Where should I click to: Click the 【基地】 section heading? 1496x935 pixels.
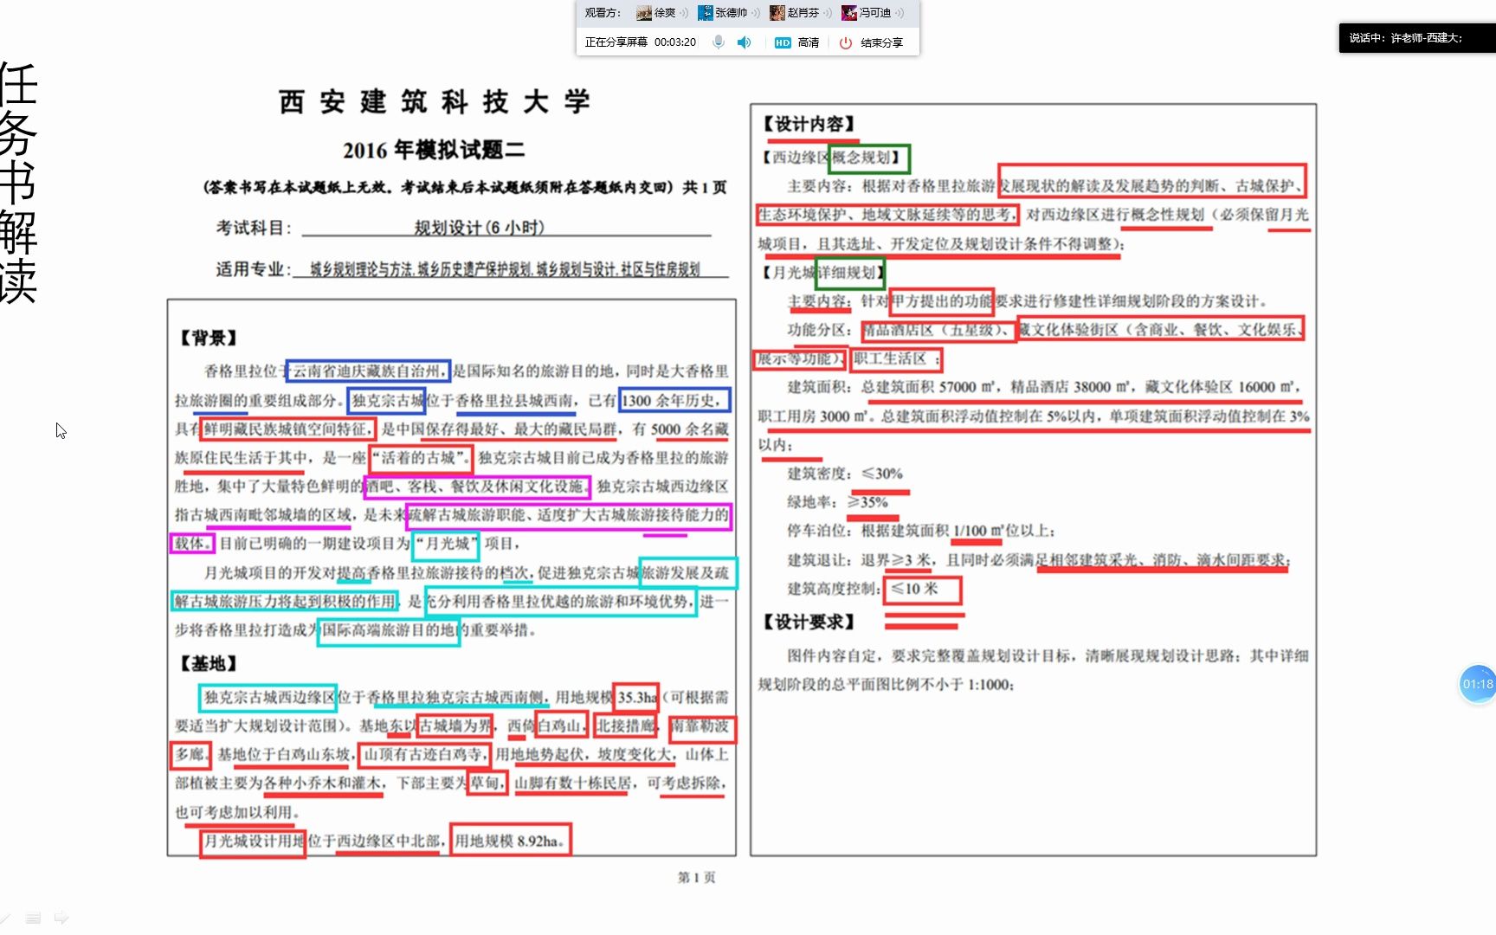[208, 664]
